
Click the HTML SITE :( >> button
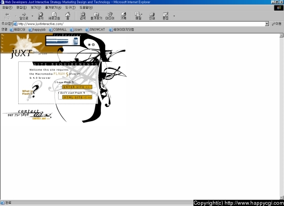coord(77,97)
